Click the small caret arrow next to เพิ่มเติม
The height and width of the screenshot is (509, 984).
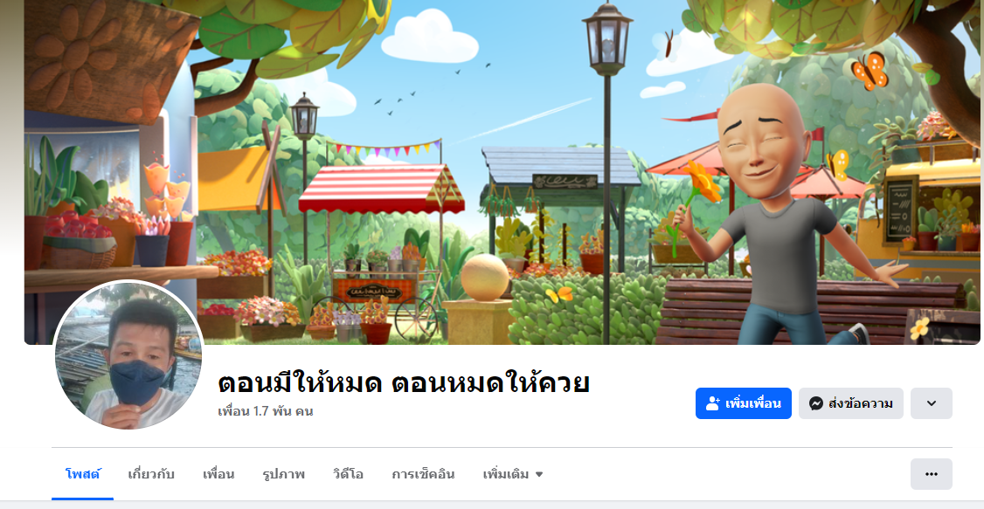coord(538,475)
